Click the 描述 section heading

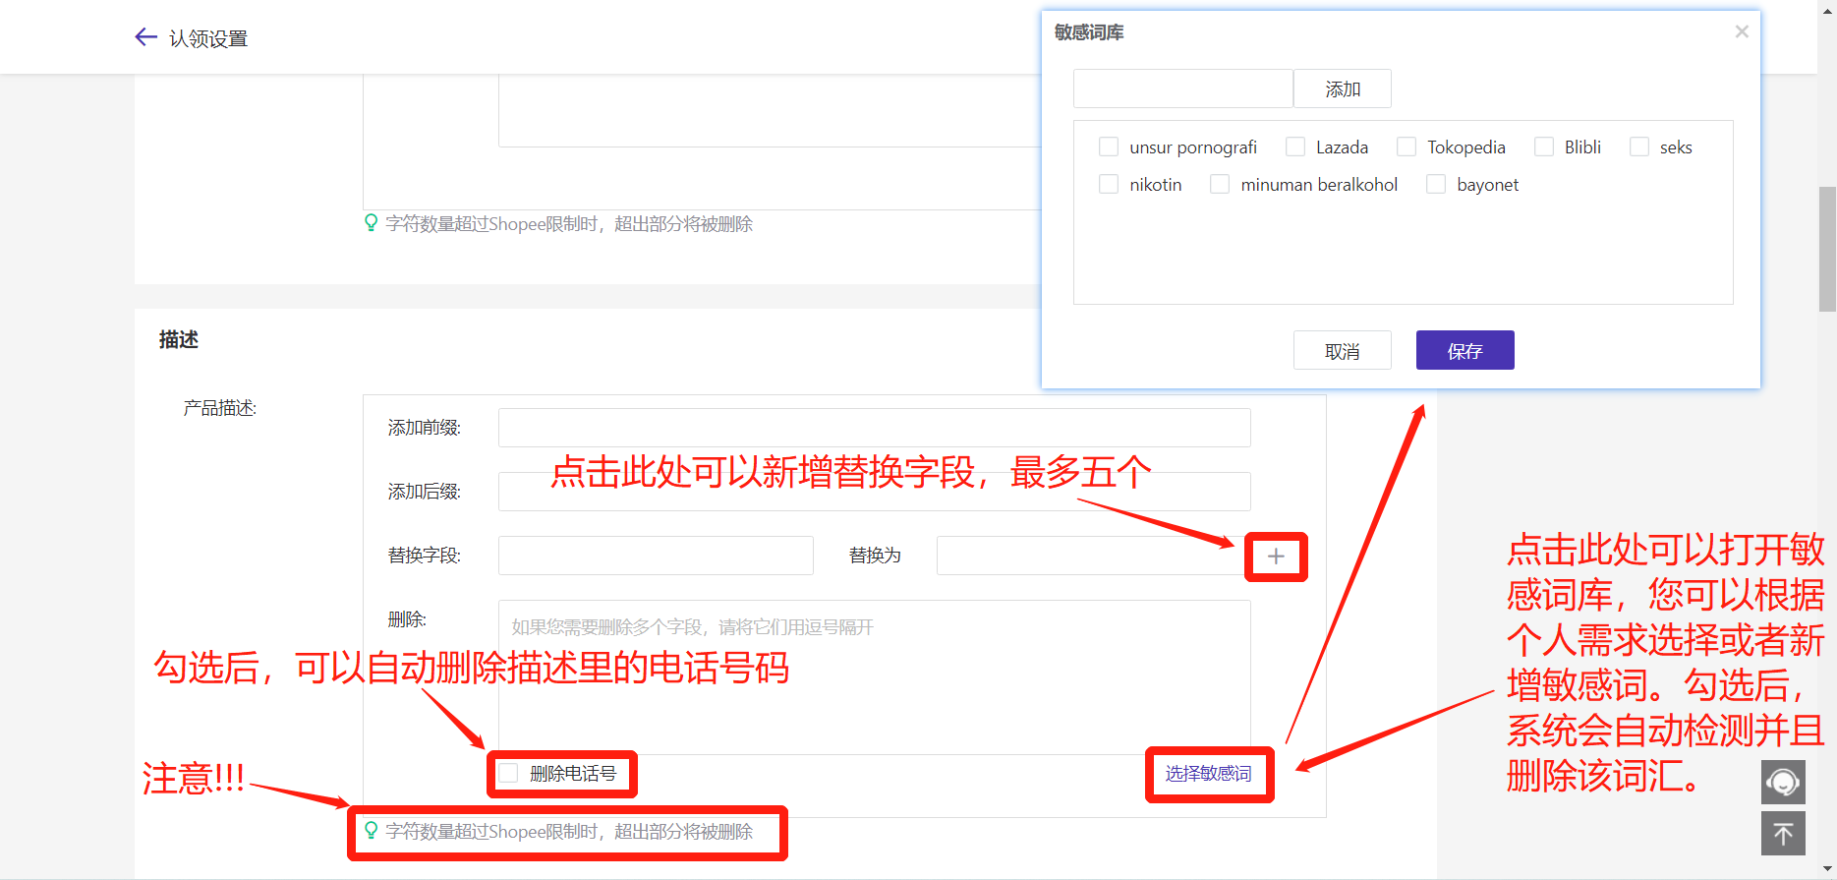(179, 339)
